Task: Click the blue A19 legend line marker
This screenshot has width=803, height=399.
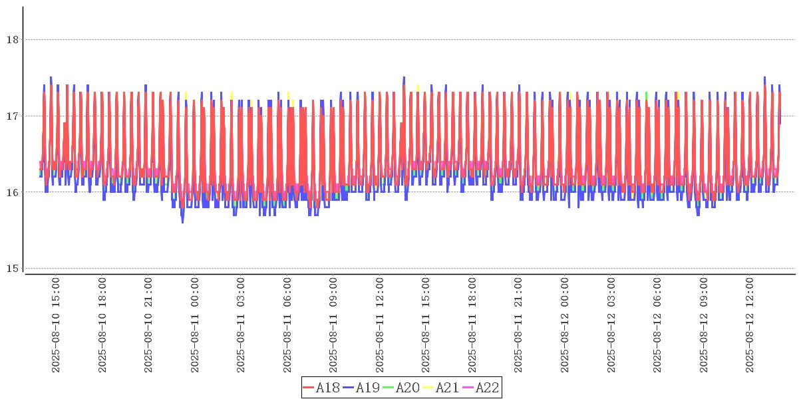Action: 349,388
